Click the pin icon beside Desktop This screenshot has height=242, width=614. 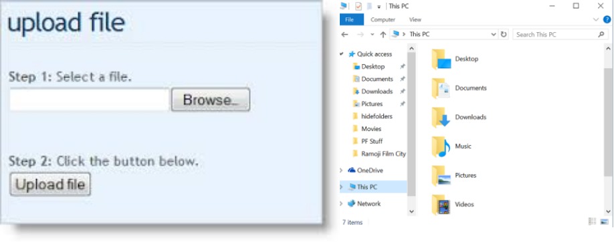pyautogui.click(x=402, y=67)
